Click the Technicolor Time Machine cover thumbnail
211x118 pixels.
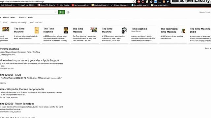[x=183, y=31]
